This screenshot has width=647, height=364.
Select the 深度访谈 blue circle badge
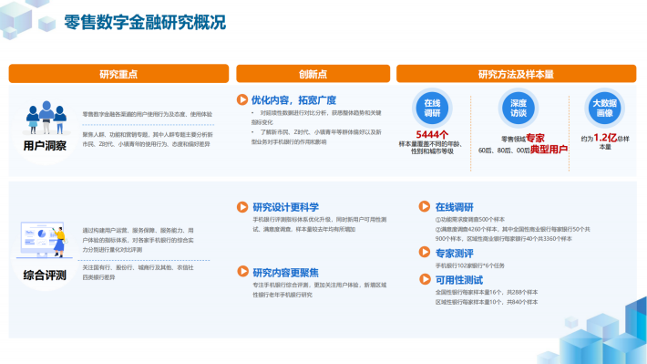(x=519, y=109)
